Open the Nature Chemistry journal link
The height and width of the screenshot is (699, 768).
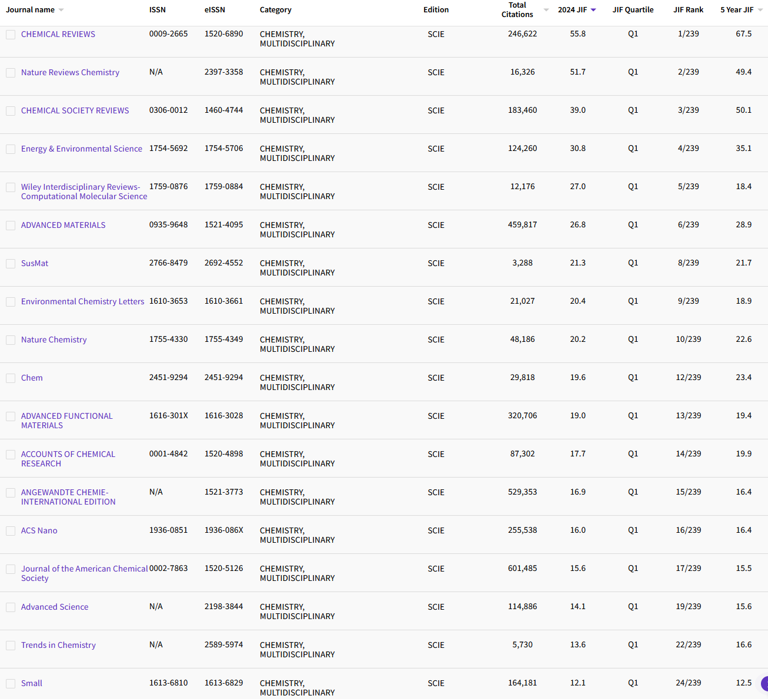click(x=54, y=340)
